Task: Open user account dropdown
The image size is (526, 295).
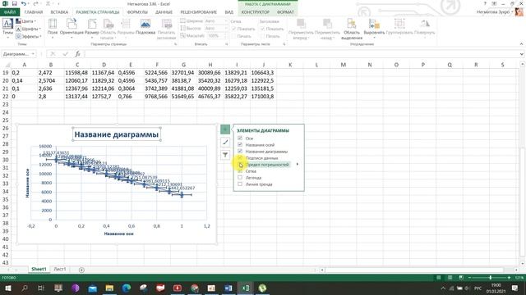Action: pos(512,12)
